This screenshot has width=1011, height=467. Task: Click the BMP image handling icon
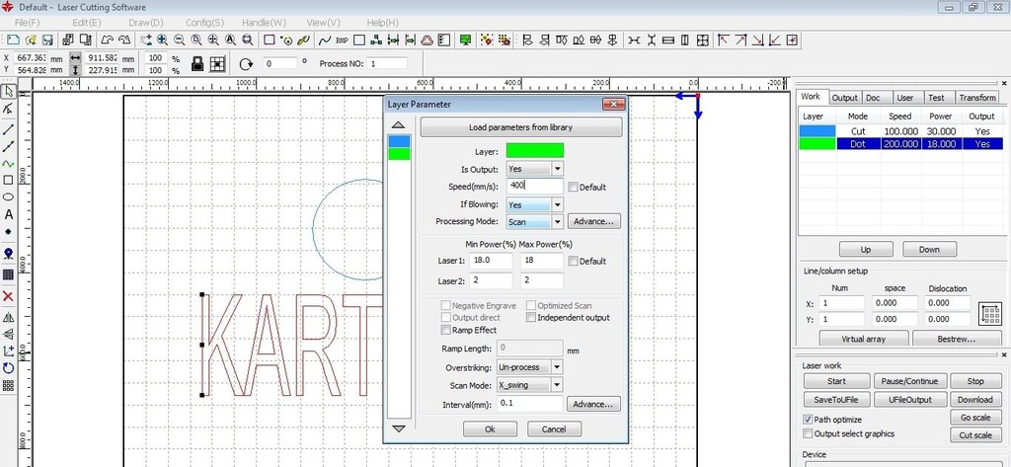pos(342,40)
